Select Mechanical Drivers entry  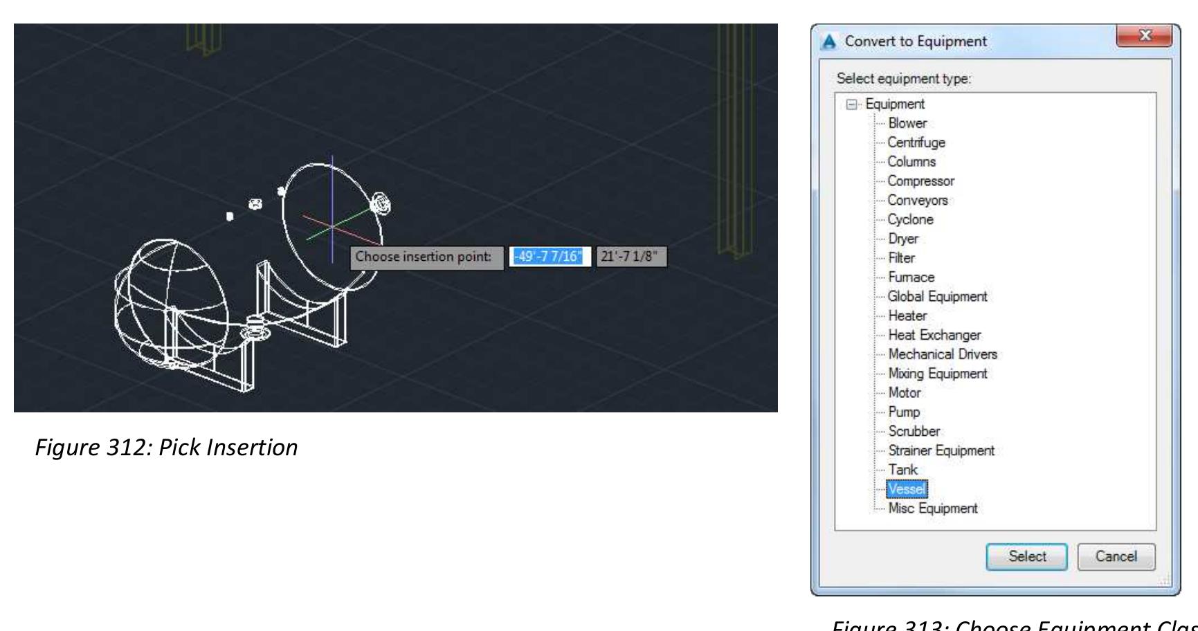[x=943, y=354]
